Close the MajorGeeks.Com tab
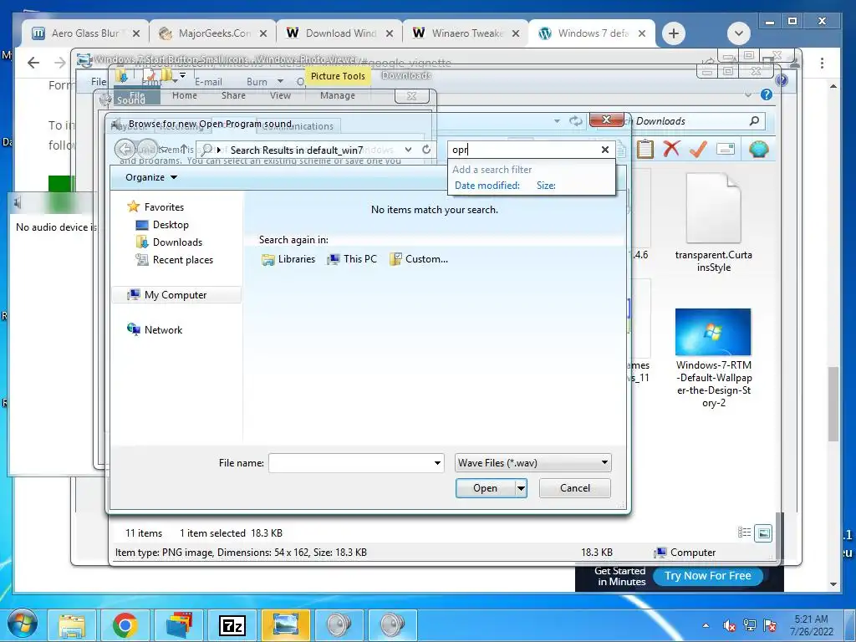Viewport: 856px width, 642px height. click(x=263, y=33)
